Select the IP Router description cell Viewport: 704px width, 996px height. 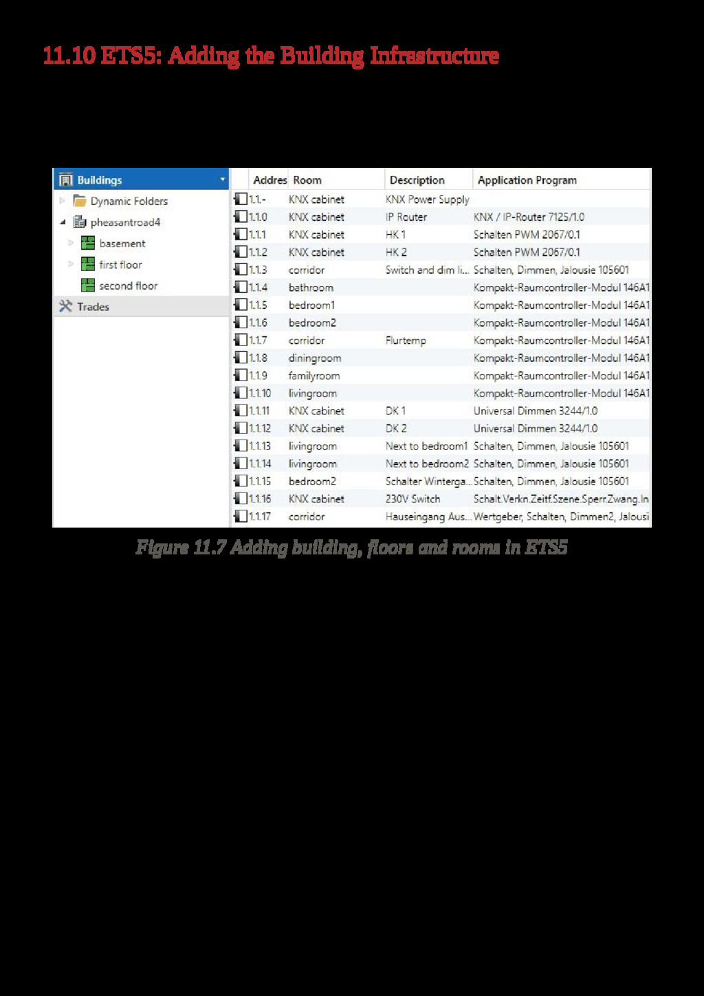click(x=406, y=217)
